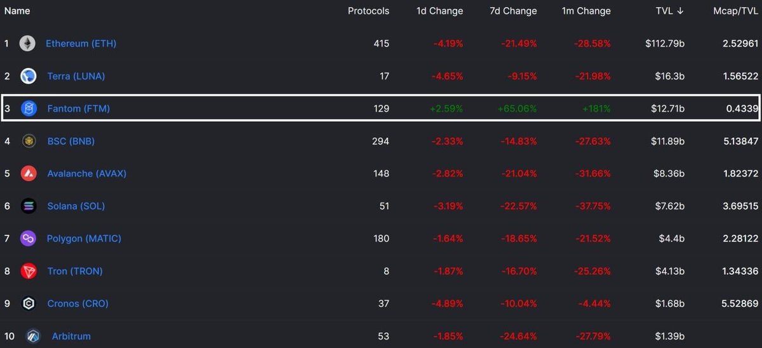The height and width of the screenshot is (348, 762).
Task: Open the Cronos (CRO) chain link
Action: (78, 304)
